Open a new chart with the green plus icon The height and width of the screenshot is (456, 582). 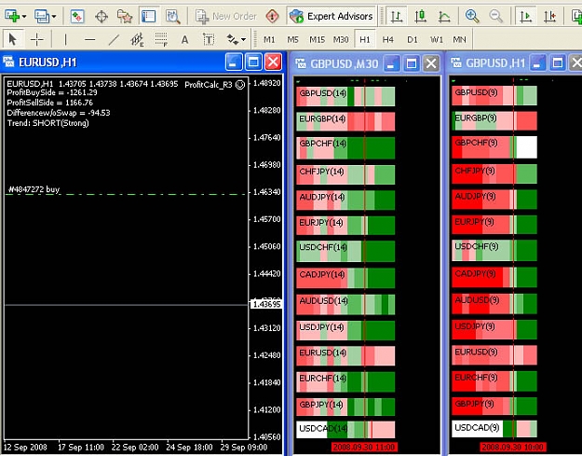point(12,16)
